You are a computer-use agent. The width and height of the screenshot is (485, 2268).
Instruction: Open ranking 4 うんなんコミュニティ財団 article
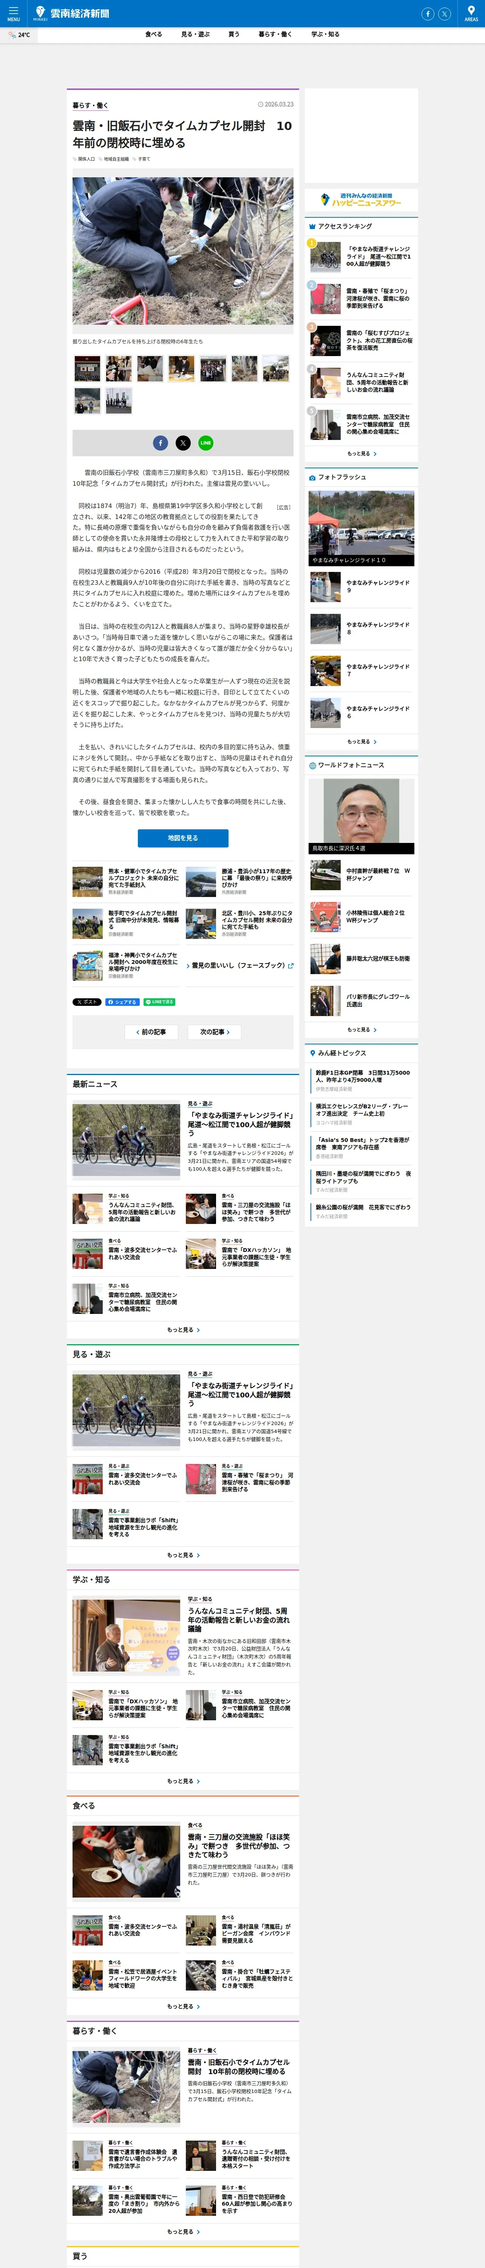click(361, 382)
